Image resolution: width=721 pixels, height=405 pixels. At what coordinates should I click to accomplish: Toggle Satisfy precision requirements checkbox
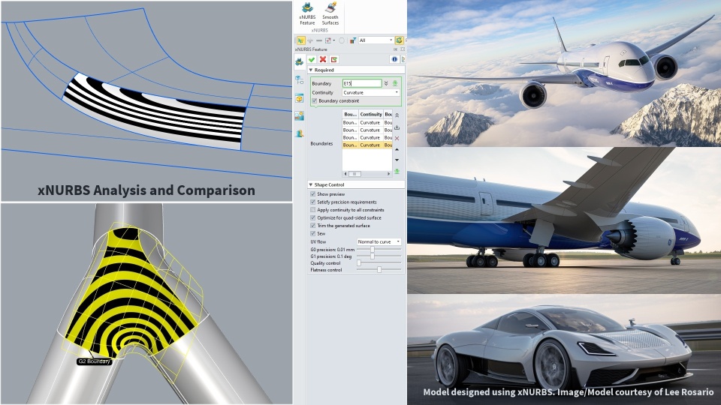312,202
